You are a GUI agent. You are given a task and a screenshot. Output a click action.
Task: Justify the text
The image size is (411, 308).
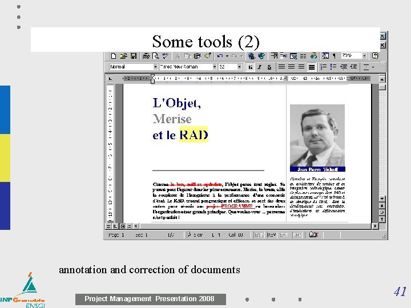point(312,67)
